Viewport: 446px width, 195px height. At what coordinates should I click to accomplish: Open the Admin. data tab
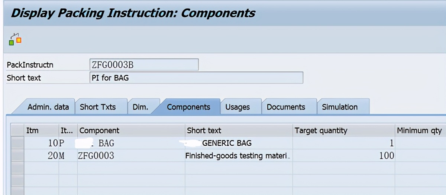pos(48,107)
